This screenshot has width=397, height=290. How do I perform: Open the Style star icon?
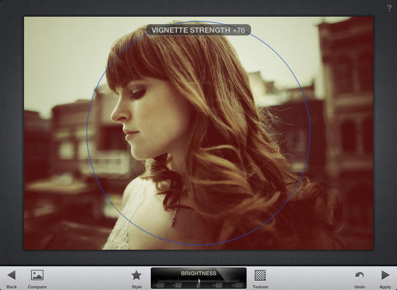136,275
